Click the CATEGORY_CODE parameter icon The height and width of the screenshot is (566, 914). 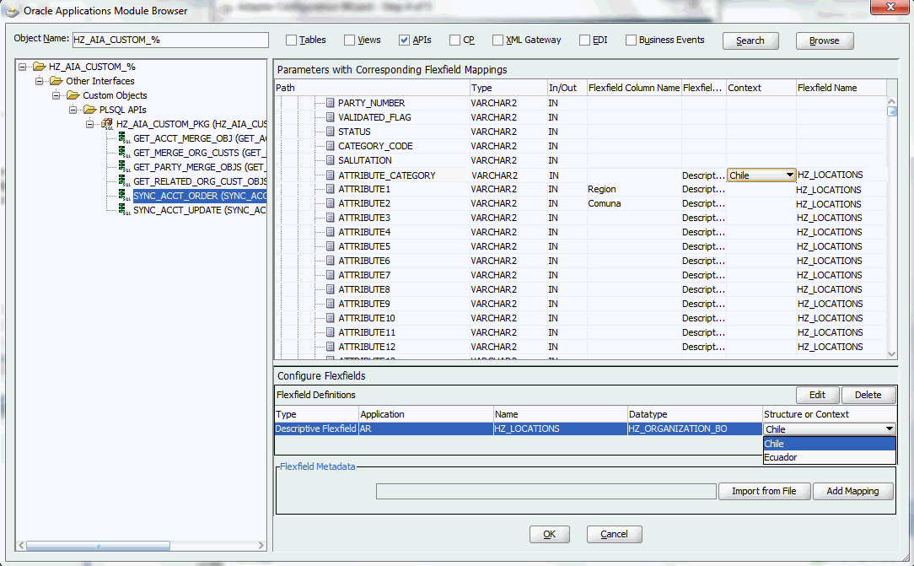coord(331,146)
